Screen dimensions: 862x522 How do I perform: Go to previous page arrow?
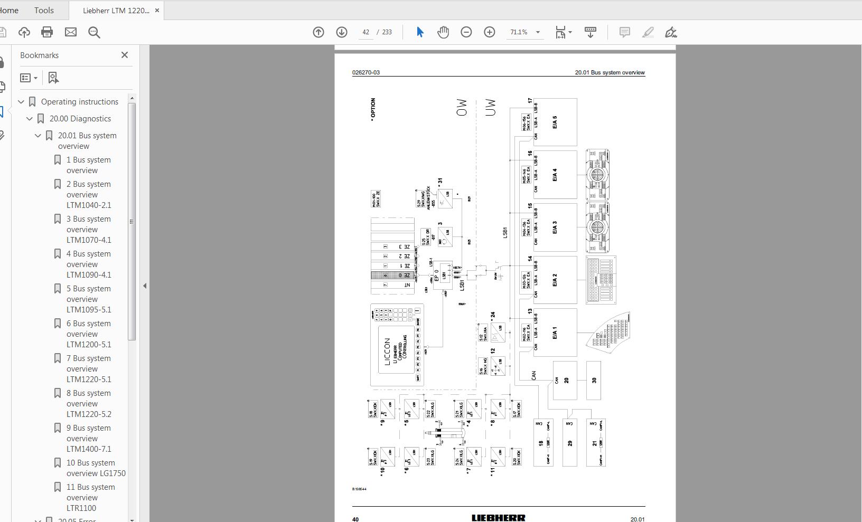point(318,32)
